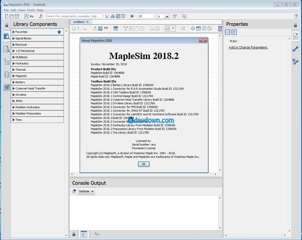Run the simulation with the play arrow
Image resolution: width=302 pixels, height=240 pixels.
[132, 16]
